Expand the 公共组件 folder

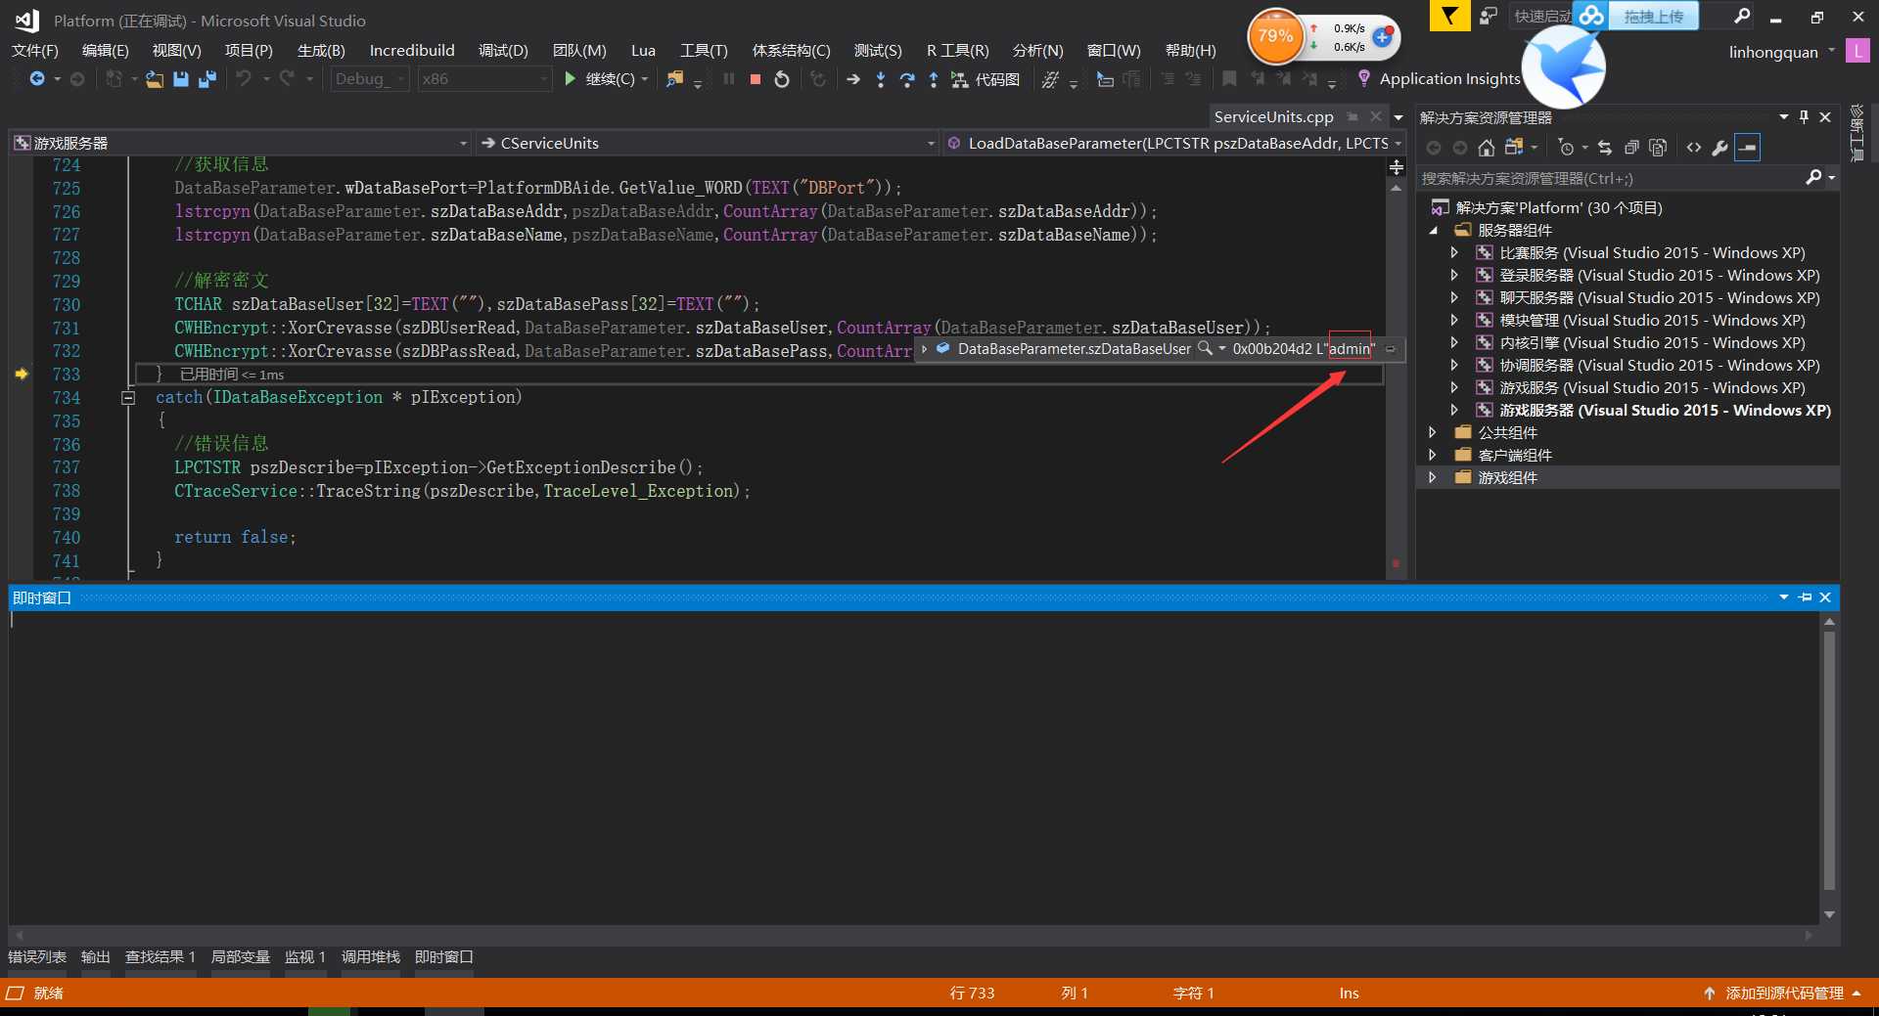coord(1432,432)
